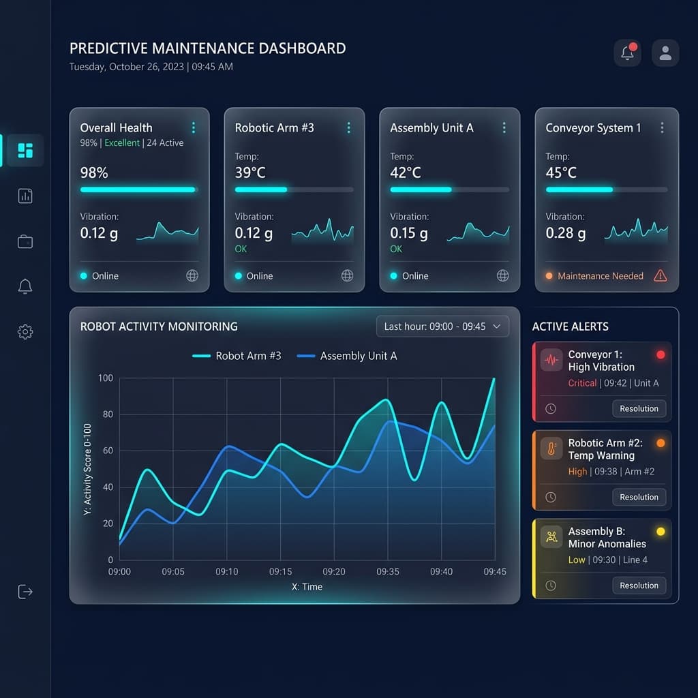The height and width of the screenshot is (698, 698).
Task: Click Assembly B: Minor Anomalies alert title
Action: tap(607, 537)
